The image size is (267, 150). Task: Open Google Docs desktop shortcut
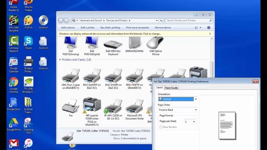point(14,104)
